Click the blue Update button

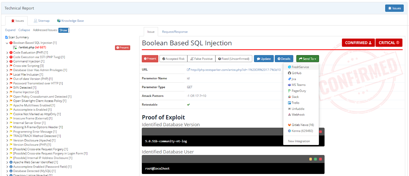pyautogui.click(x=264, y=59)
